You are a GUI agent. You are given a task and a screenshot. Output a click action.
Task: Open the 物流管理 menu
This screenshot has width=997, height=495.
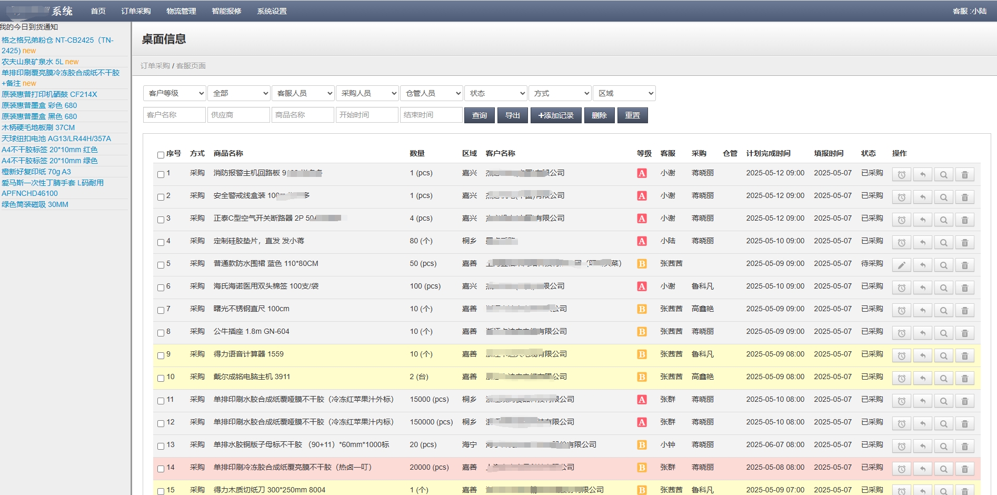pos(181,11)
